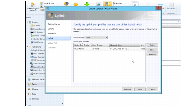Select vCenter Servers tree node
The height and width of the screenshot is (111, 182).
(x=38, y=39)
